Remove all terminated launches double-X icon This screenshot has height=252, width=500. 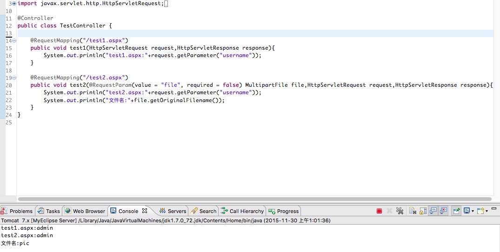[400, 211]
